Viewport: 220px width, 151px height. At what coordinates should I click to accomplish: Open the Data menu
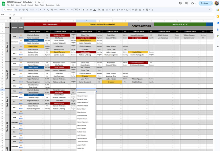tap(37, 5)
